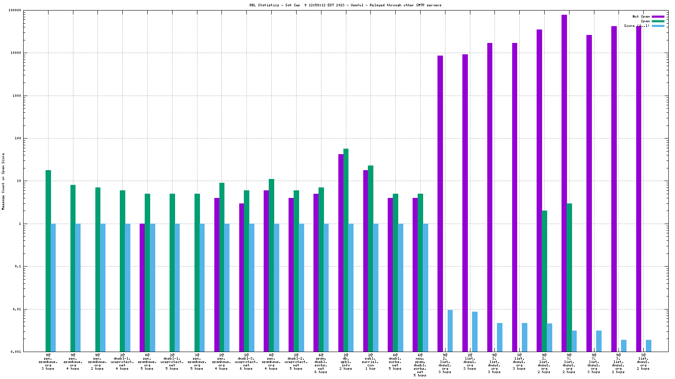Select the dnsbl-1.uceprotect.net 4 hops axis label
This screenshot has width=675, height=379.
[122, 362]
